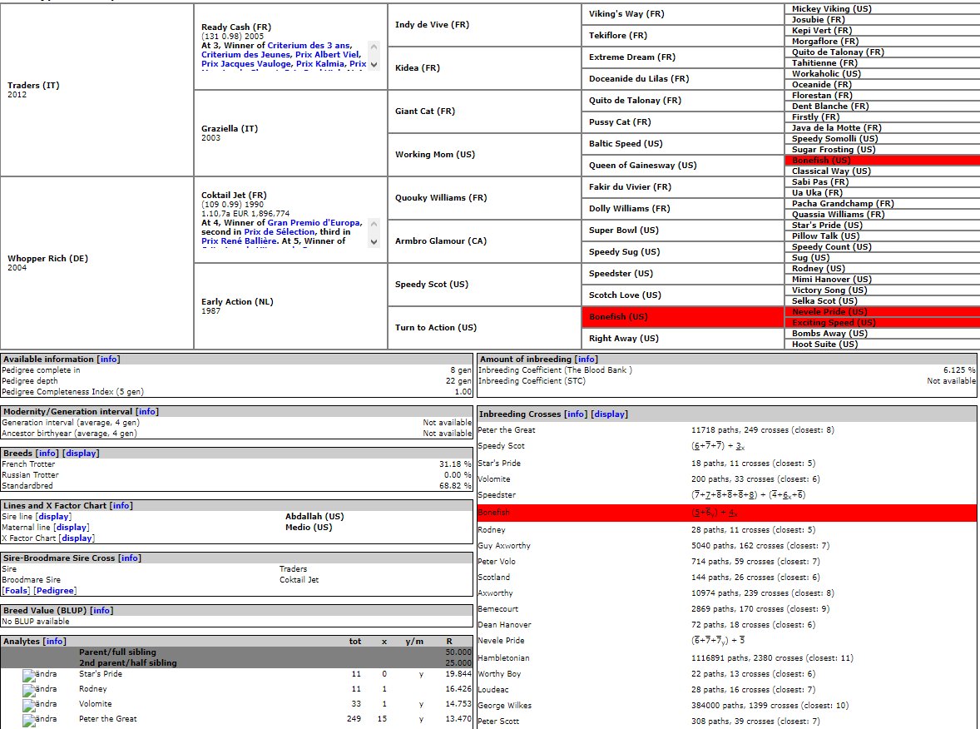
Task: Select Graziella (IT) in the pedigree
Action: point(230,129)
